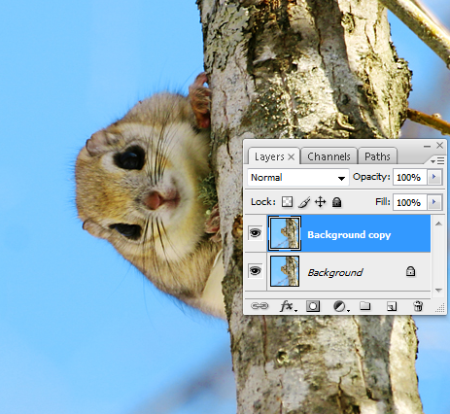Click the layers list scroll down arrow
Viewport: 450px width, 414px height.
pyautogui.click(x=438, y=291)
